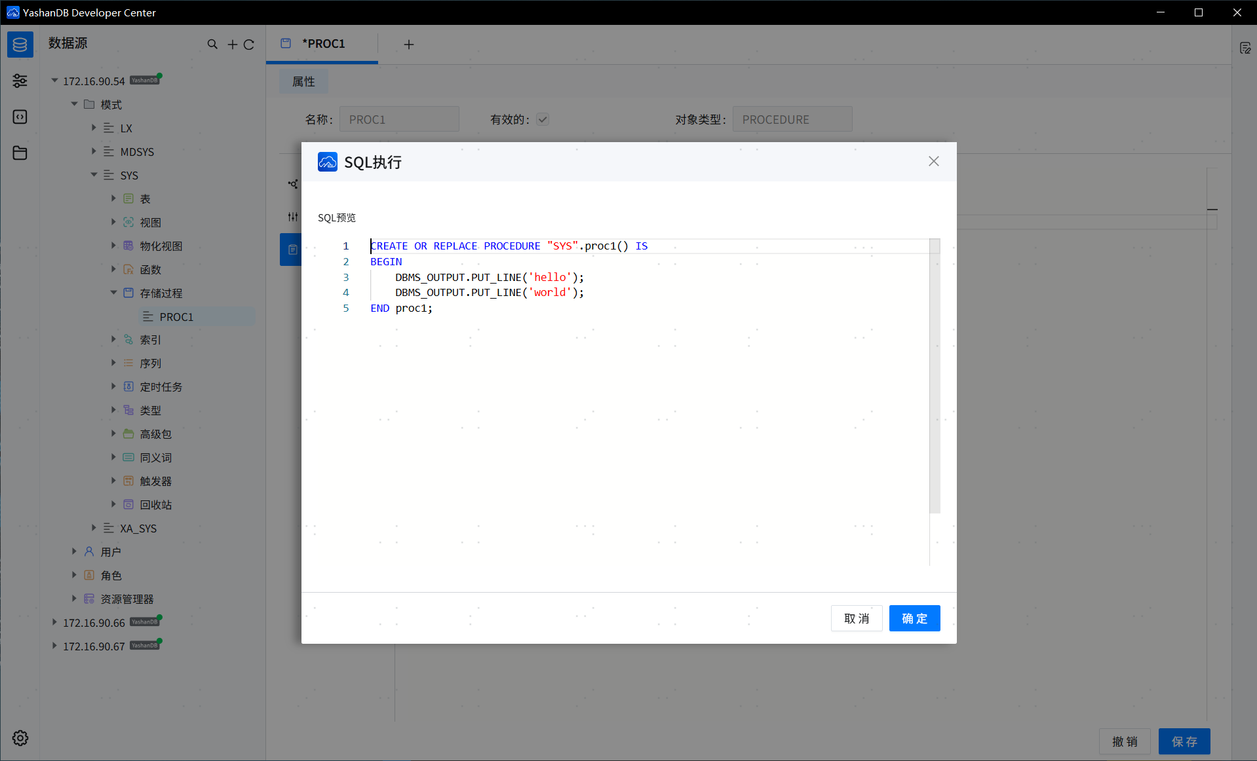Close the SQL执行 dialog
1257x761 pixels.
pyautogui.click(x=934, y=161)
